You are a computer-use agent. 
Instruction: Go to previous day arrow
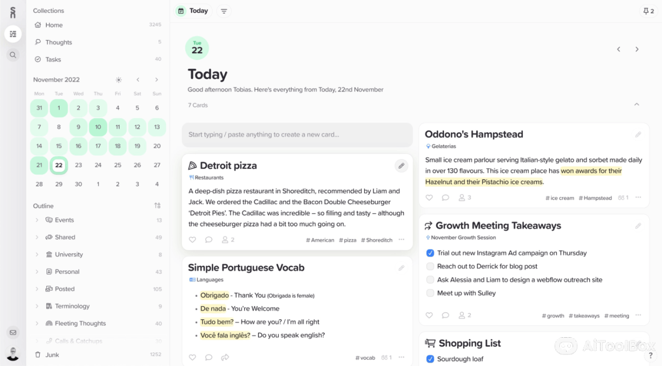click(618, 49)
